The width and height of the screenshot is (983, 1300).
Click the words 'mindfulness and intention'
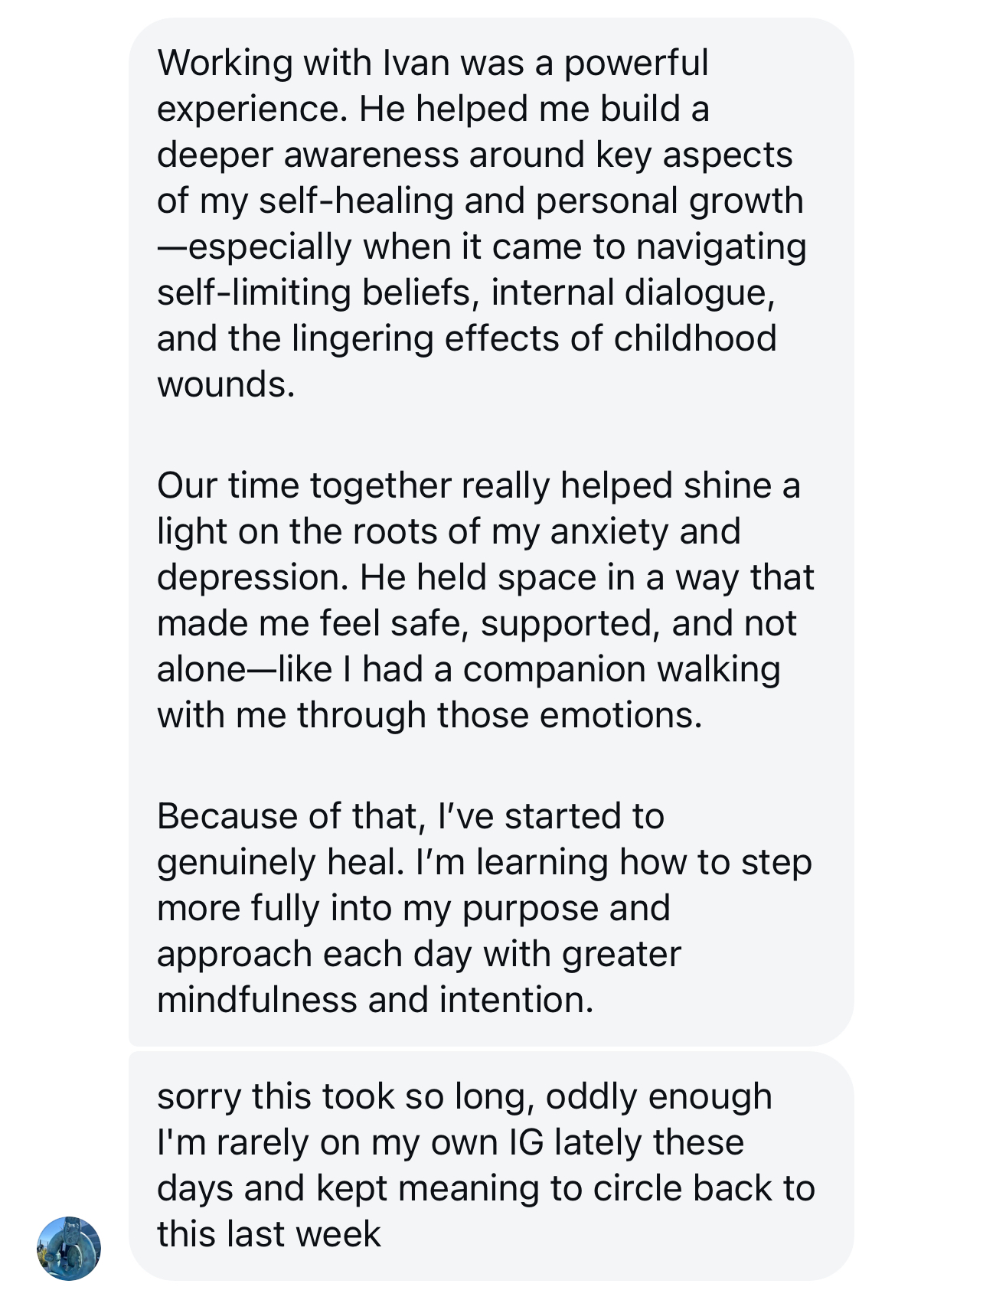pyautogui.click(x=375, y=1000)
